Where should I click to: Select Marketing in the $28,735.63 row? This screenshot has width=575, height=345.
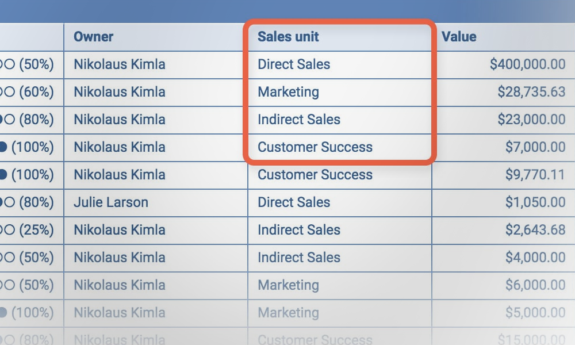(x=288, y=92)
